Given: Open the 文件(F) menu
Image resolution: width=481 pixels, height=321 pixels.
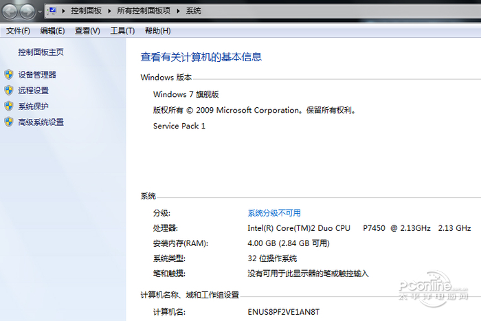Looking at the screenshot, I should 18,31.
